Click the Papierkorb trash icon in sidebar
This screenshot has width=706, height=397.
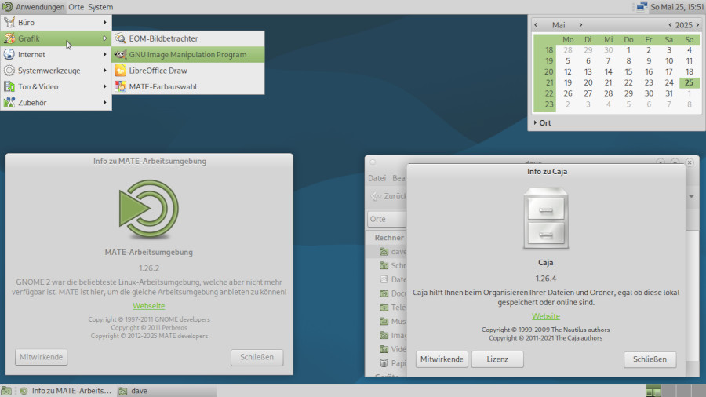(384, 362)
